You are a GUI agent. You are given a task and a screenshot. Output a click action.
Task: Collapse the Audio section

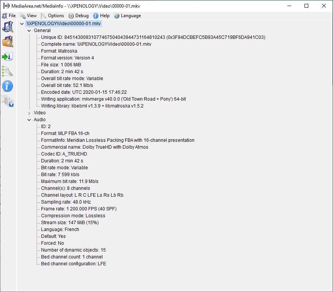tap(29, 120)
